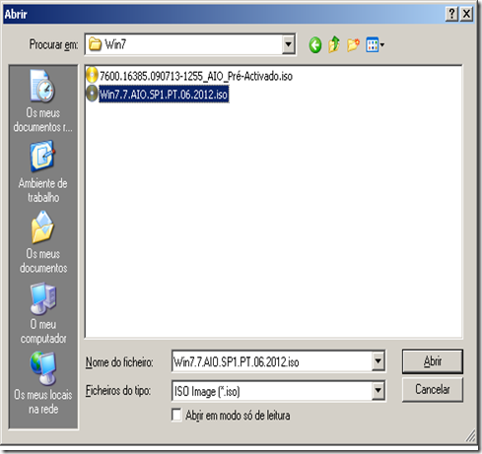Open Os meus documentos recentes shortcut
Image resolution: width=482 pixels, height=454 pixels.
pyautogui.click(x=43, y=101)
